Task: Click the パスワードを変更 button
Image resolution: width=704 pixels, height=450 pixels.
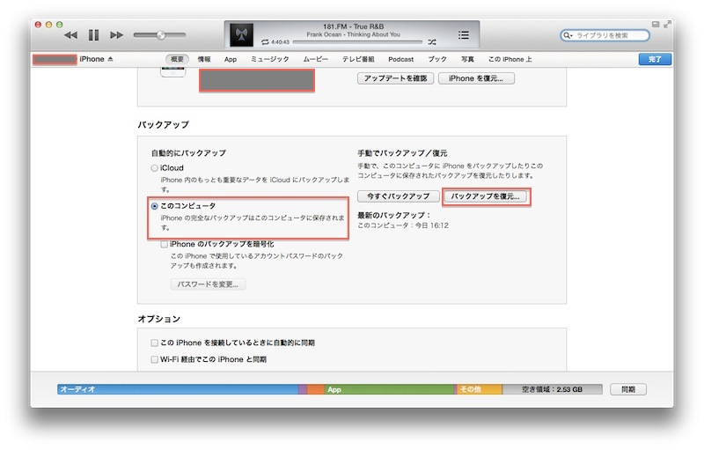Action: pos(208,284)
